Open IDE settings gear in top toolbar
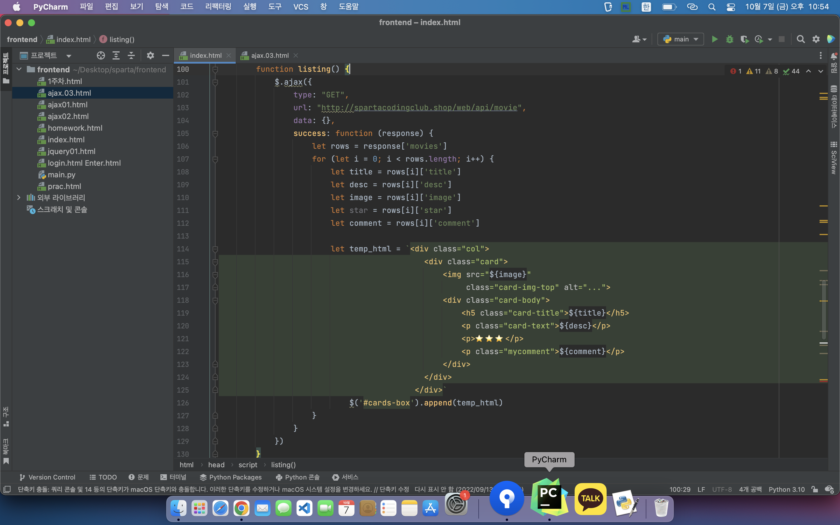The width and height of the screenshot is (840, 525). click(x=816, y=39)
